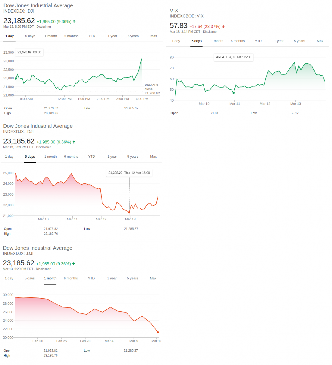Screen dimensions: 332x365
Task: Open the Disclaimer link under VIX price
Action: (210, 32)
